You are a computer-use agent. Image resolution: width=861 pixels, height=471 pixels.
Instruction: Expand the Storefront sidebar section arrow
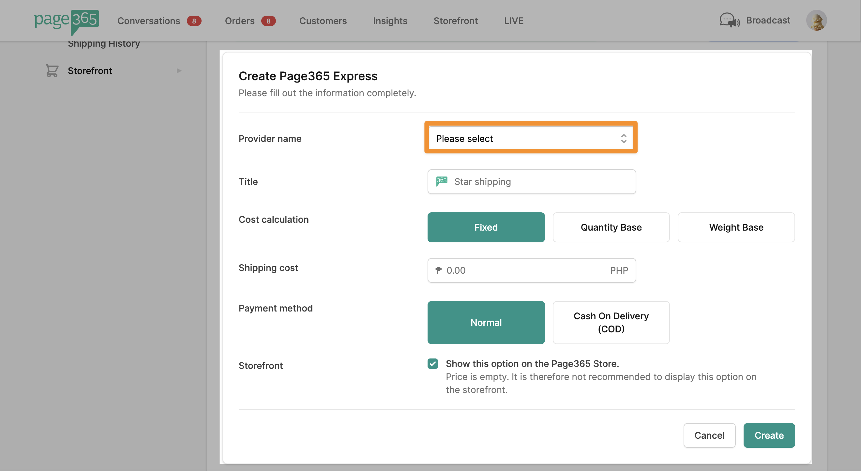pos(179,70)
